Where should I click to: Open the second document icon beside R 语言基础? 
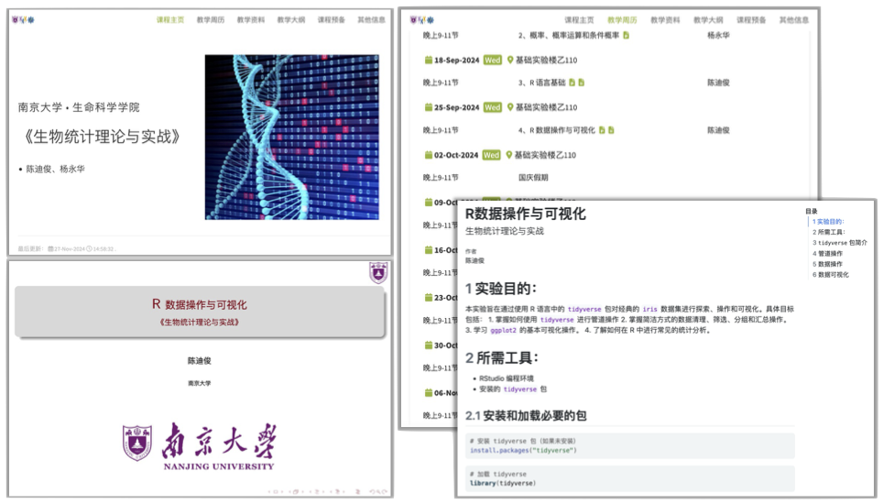click(x=582, y=82)
